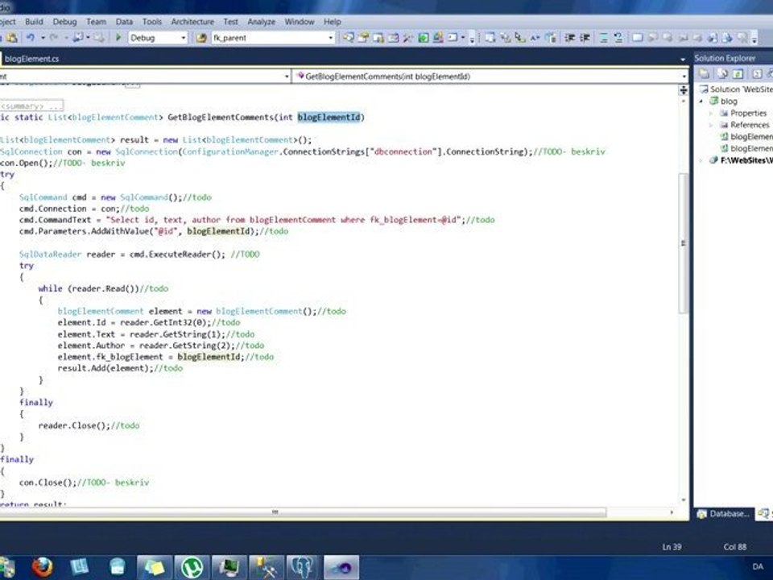Comment out the selected lines icon
Image resolution: width=773 pixels, height=580 pixels.
[604, 38]
